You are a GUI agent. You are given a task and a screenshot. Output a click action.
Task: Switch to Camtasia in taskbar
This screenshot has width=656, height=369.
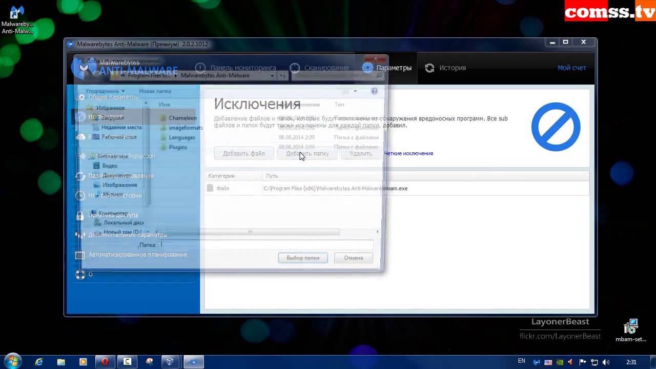click(127, 362)
